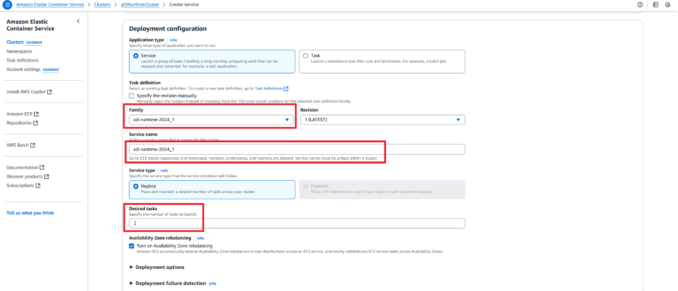Click the Deployment configuration heading
This screenshot has width=678, height=291.
tap(168, 29)
